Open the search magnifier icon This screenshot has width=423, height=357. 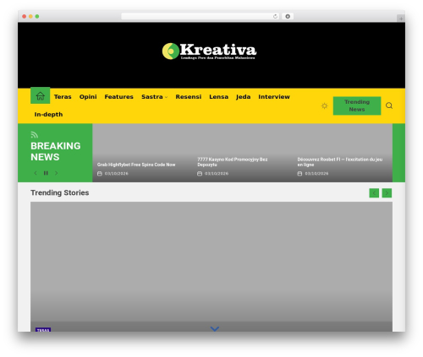pos(389,105)
